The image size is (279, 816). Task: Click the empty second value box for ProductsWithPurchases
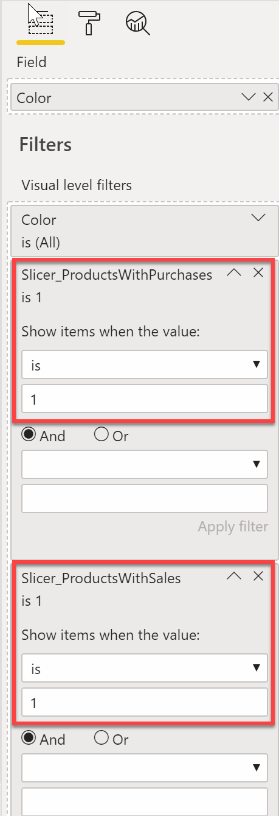(x=145, y=498)
